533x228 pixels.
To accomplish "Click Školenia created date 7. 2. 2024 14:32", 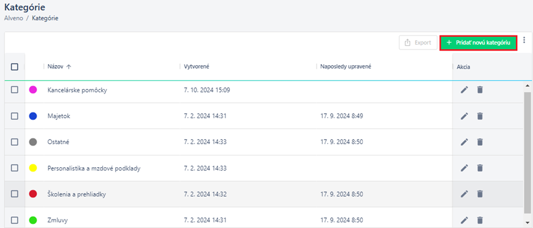I will [x=205, y=194].
